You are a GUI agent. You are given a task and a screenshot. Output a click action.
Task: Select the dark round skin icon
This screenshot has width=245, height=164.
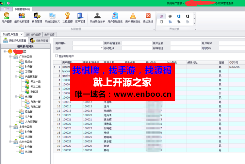coord(170,16)
